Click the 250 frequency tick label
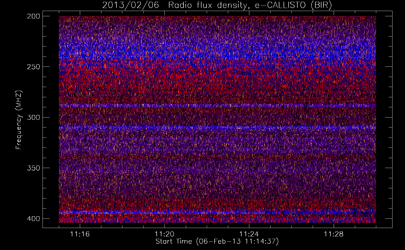The image size is (405, 250). [x=33, y=67]
